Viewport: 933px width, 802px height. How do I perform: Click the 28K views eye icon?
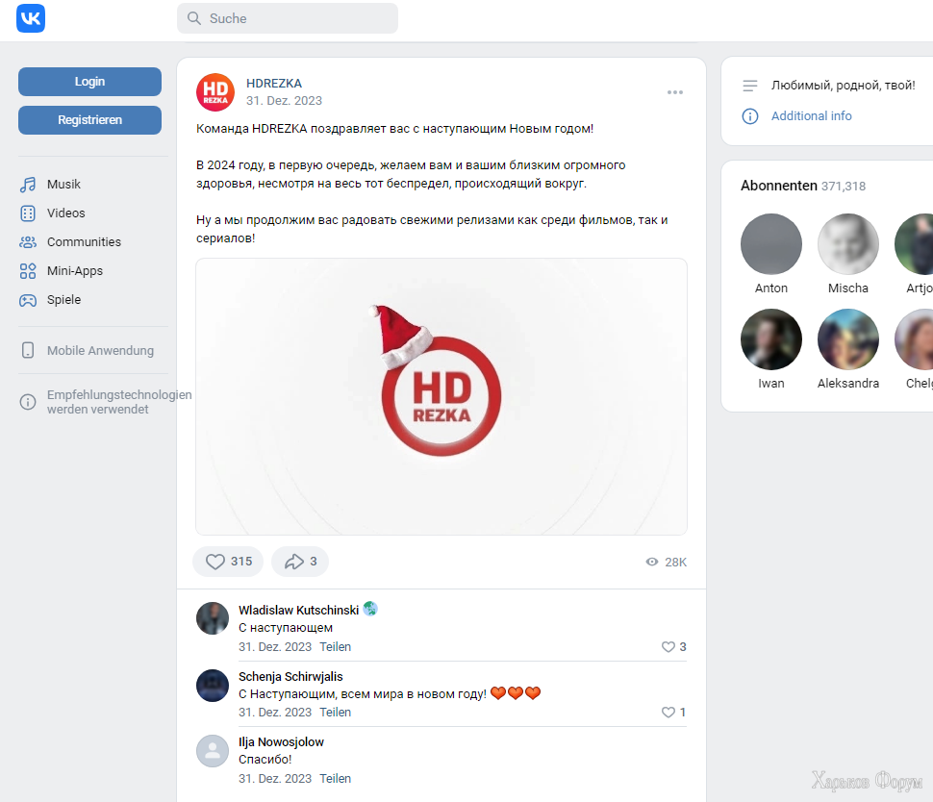(652, 562)
